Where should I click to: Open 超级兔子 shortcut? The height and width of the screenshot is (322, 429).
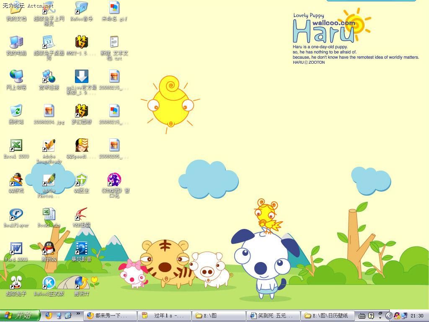16,286
